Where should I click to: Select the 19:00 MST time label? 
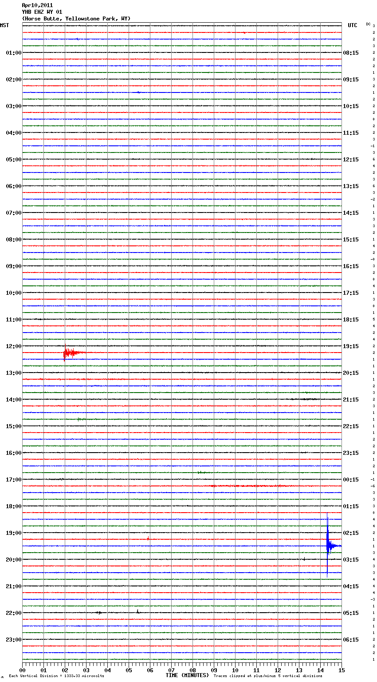[14, 533]
